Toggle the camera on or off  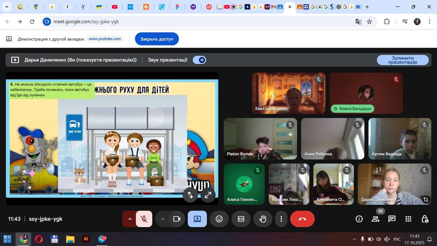pyautogui.click(x=177, y=219)
